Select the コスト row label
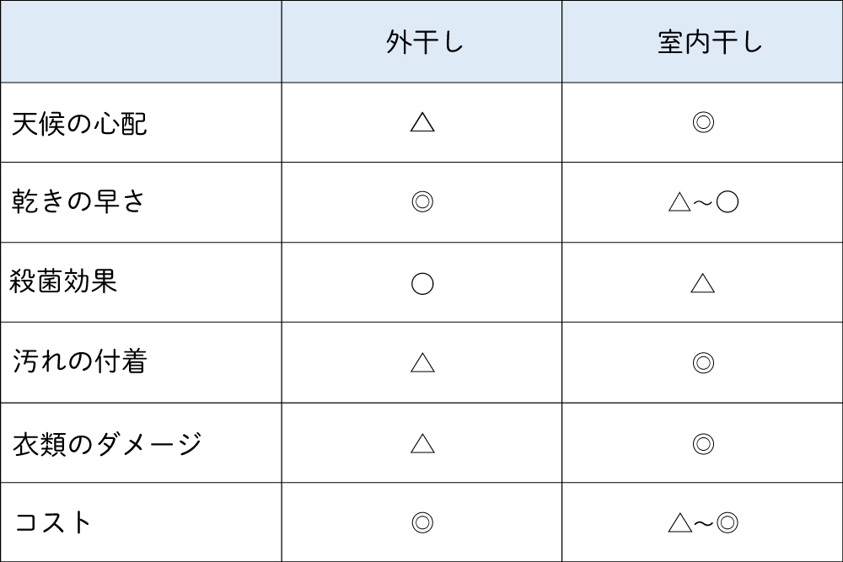843x562 pixels. pos(52,522)
